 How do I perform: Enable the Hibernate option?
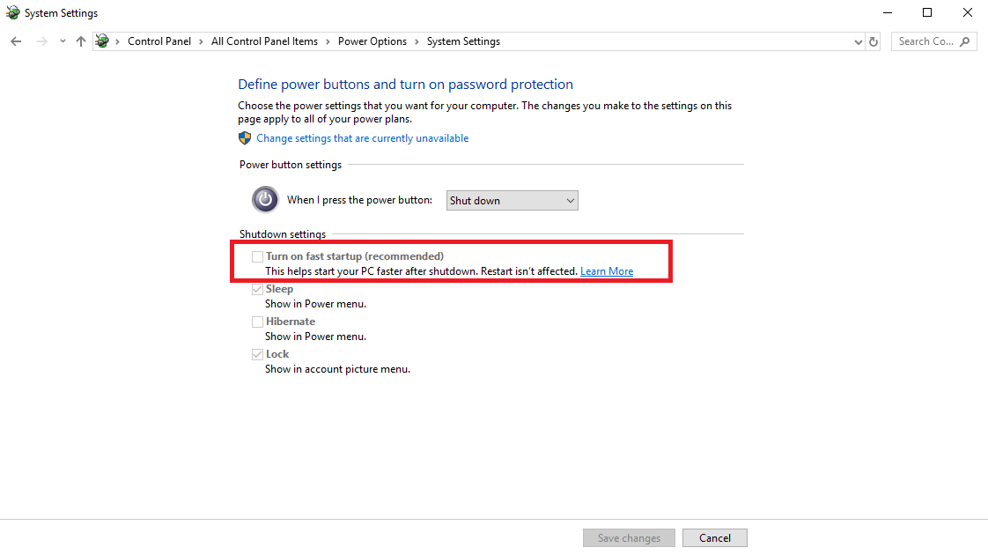[257, 321]
